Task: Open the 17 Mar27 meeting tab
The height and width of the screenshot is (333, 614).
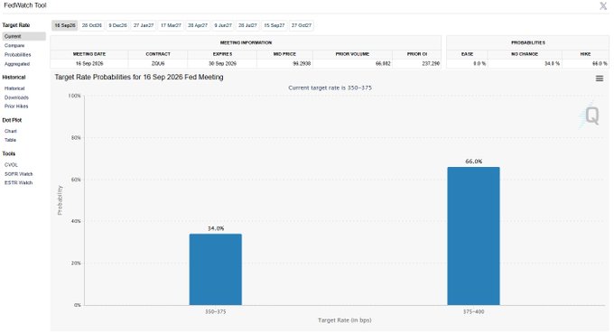Action: pos(172,25)
